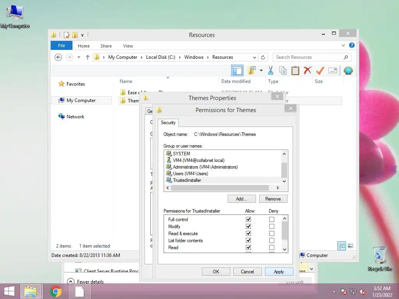
Task: Open the File menu tab
Action: 62,46
